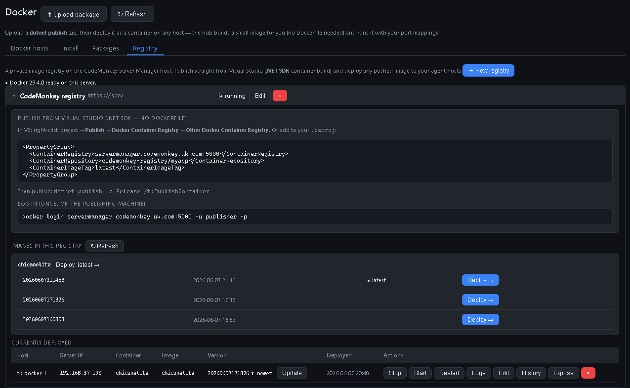Delete the CodeMonkey registry with red × button
Image resolution: width=630 pixels, height=388 pixels.
(x=280, y=96)
